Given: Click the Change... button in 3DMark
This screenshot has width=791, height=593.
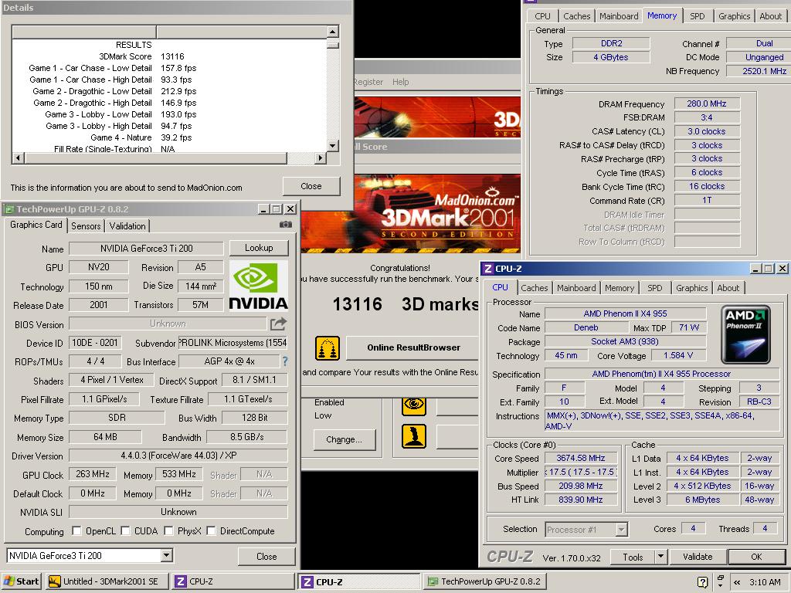Looking at the screenshot, I should 344,439.
